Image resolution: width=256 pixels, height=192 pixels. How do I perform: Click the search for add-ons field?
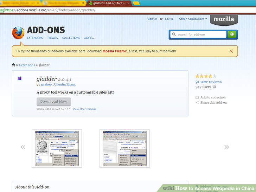point(198,34)
